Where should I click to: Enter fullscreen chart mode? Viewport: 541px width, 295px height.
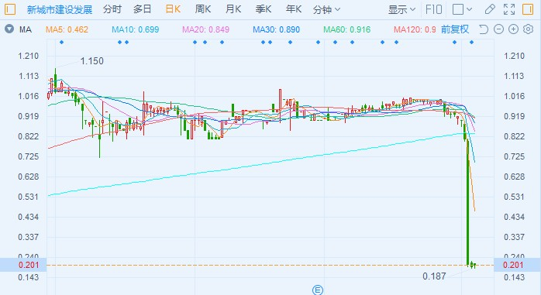(509, 9)
